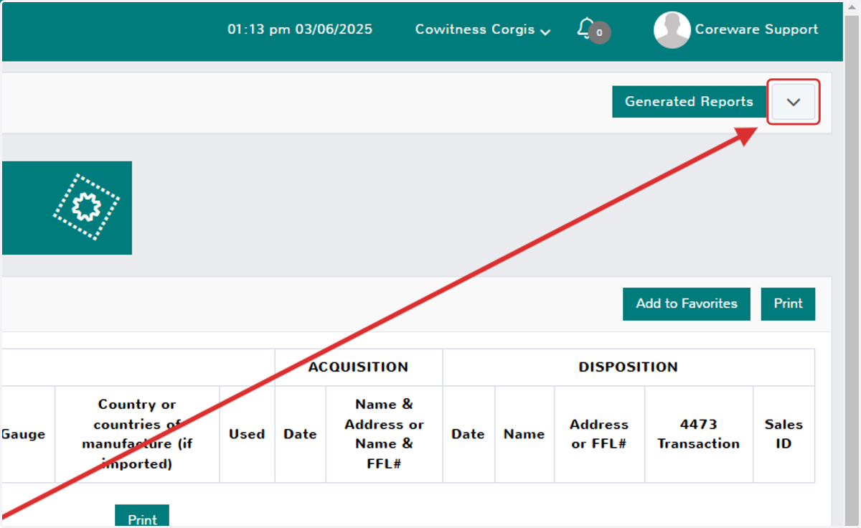Click the DISPOSITION column group header
Viewport: 861px width, 528px height.
tap(629, 367)
